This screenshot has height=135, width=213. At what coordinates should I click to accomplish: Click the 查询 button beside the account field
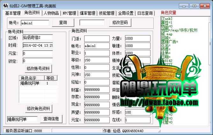[x=63, y=22]
